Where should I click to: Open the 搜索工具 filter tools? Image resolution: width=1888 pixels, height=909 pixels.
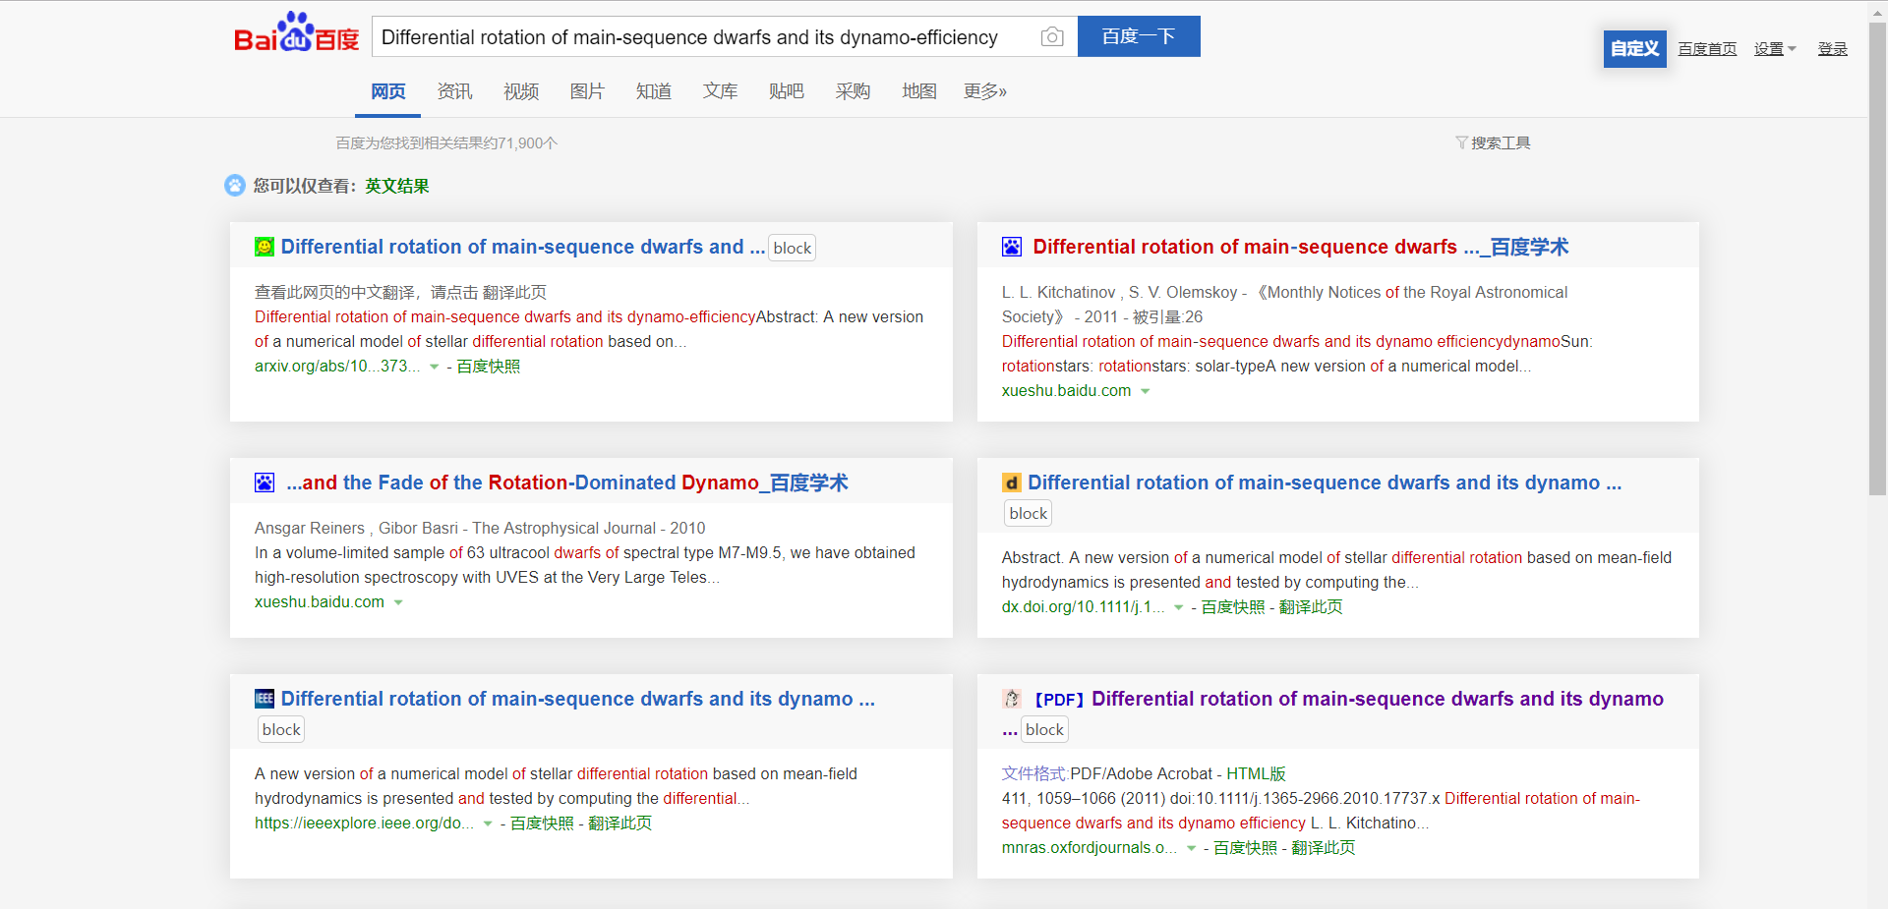[x=1493, y=143]
